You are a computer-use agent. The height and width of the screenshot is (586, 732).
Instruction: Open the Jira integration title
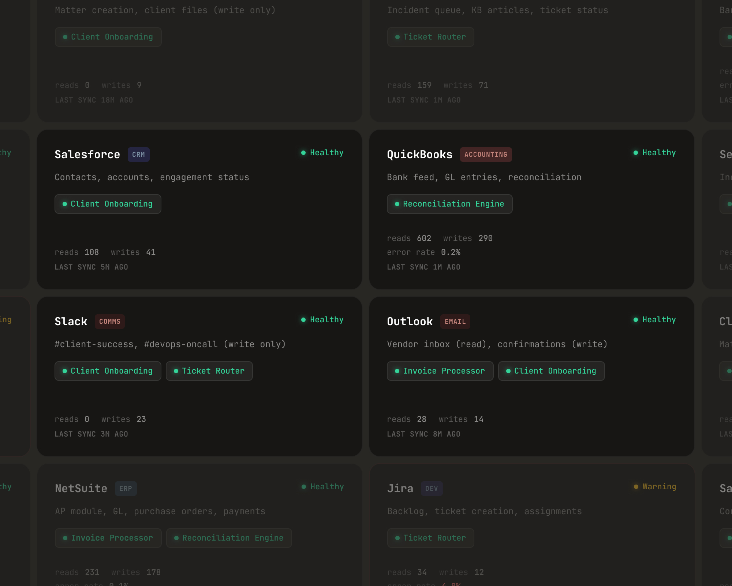[x=400, y=489]
